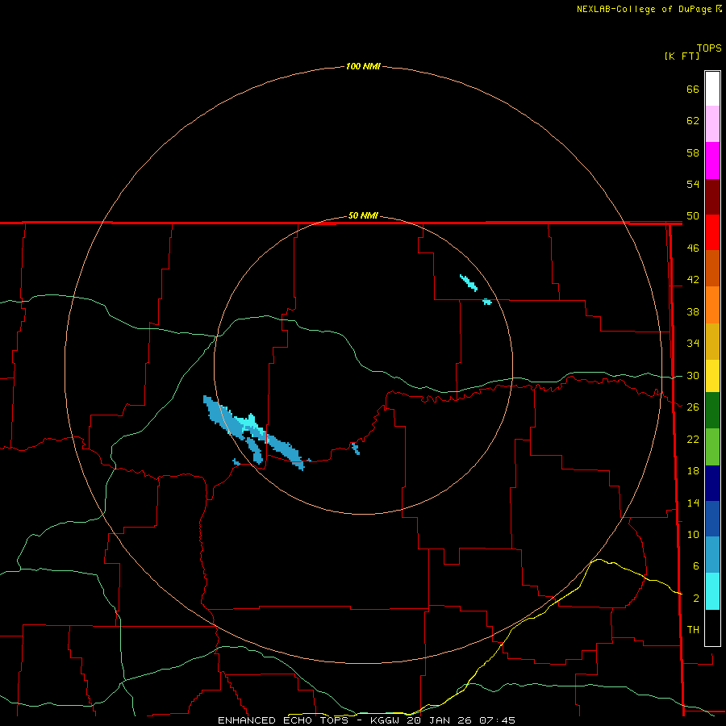This screenshot has height=726, width=726.
Task: Click the white top color swatch in legend
Action: tap(712, 89)
